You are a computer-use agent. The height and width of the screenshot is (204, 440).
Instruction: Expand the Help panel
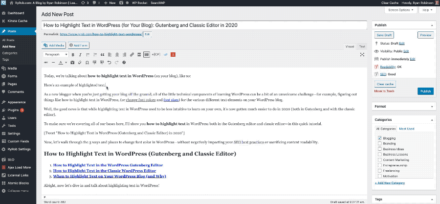[x=427, y=10]
